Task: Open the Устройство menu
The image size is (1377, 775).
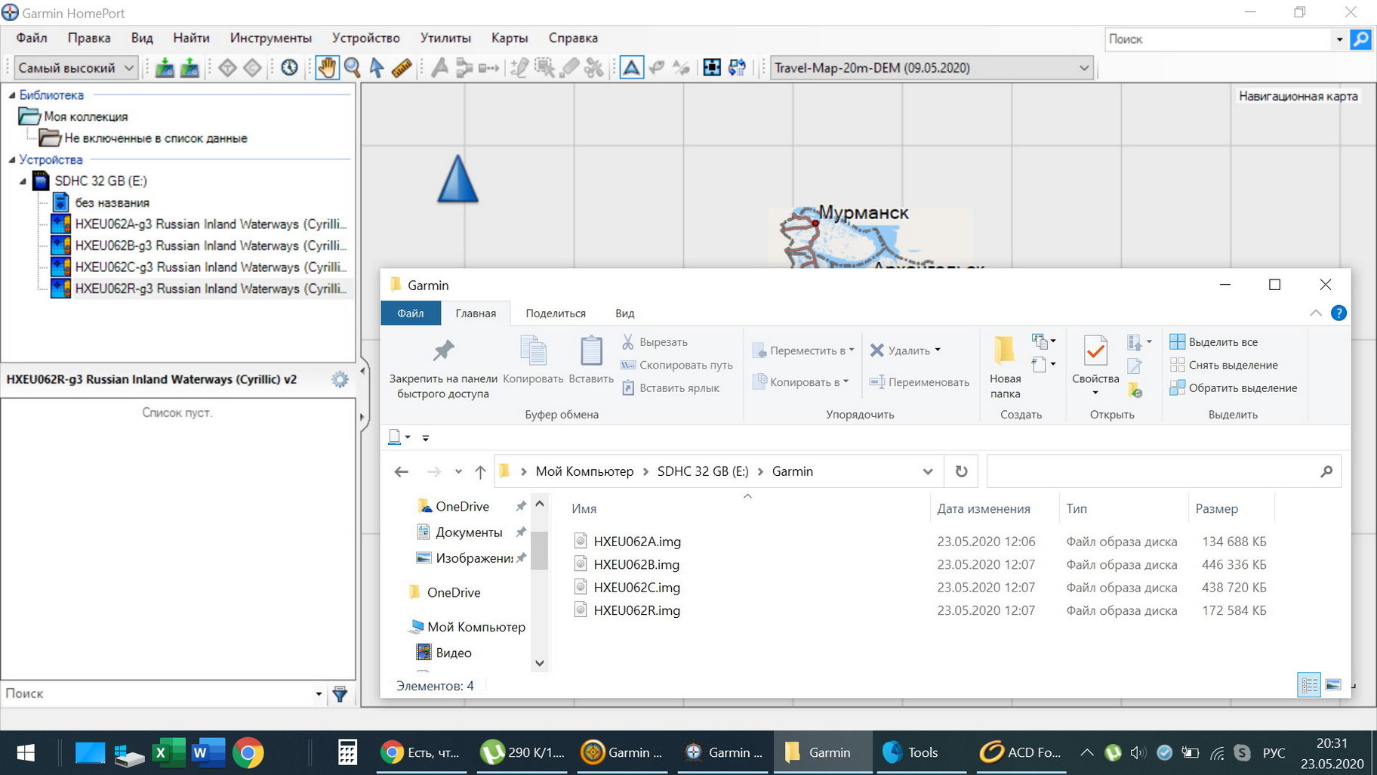Action: (x=366, y=38)
